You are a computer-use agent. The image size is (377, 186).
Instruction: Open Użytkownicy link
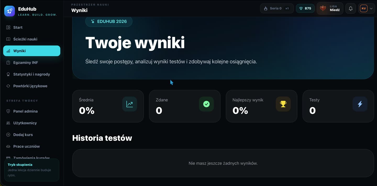click(32, 123)
